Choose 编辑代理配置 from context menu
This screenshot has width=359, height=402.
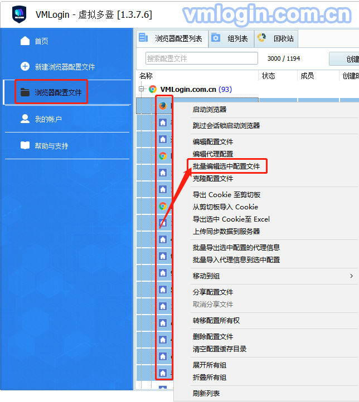[213, 154]
